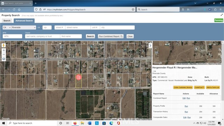Viewport: 224px width, 126px height.
Task: Exit full-screen view using the corner arrows
Action: point(222,15)
